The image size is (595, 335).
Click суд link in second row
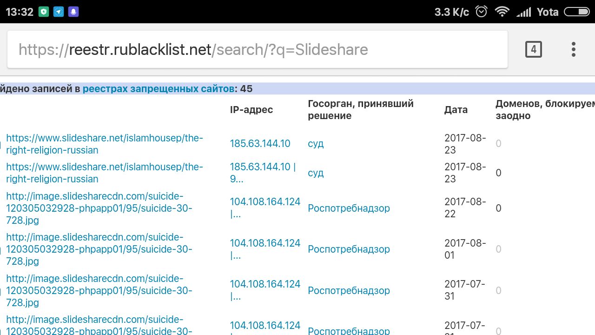pyautogui.click(x=316, y=173)
